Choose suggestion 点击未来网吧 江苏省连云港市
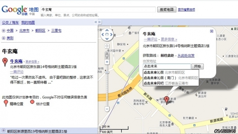This screenshot has height=134, width=238. click(x=171, y=83)
